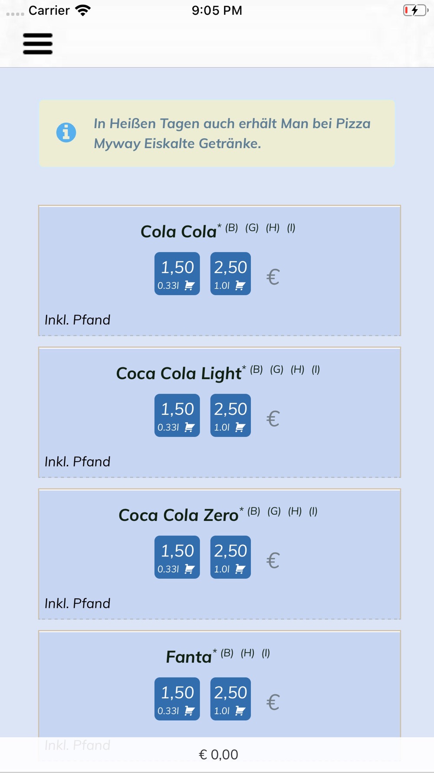This screenshot has height=773, width=434.
Task: Tap allergen (H) next to Coca Cola Light
Action: (x=297, y=369)
